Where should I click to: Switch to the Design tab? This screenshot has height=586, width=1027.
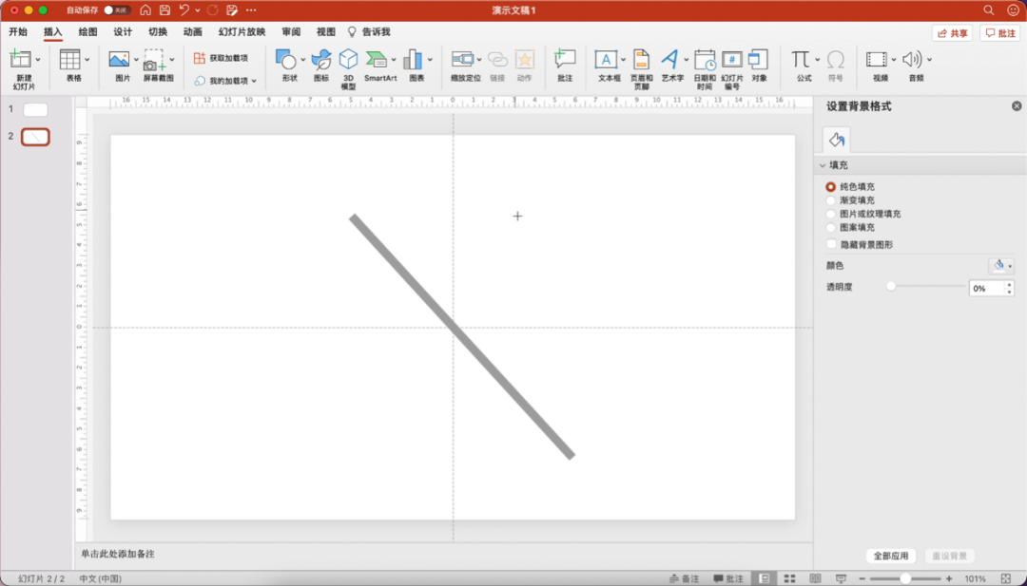[123, 31]
